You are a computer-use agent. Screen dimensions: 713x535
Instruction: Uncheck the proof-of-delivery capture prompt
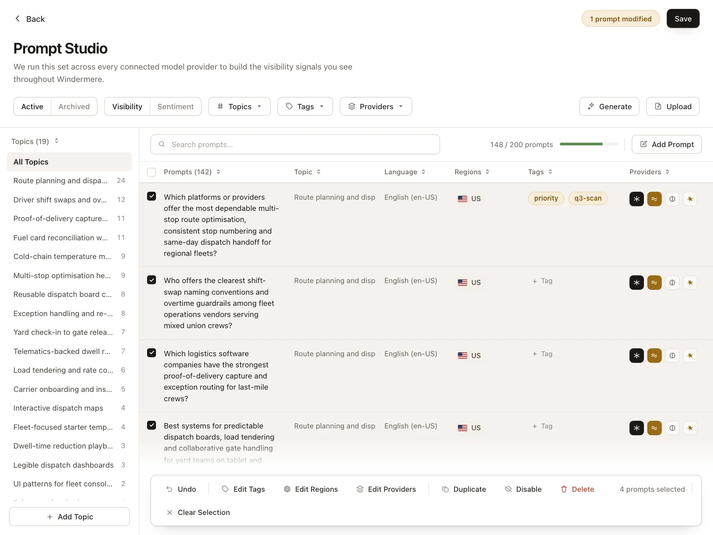tap(152, 353)
